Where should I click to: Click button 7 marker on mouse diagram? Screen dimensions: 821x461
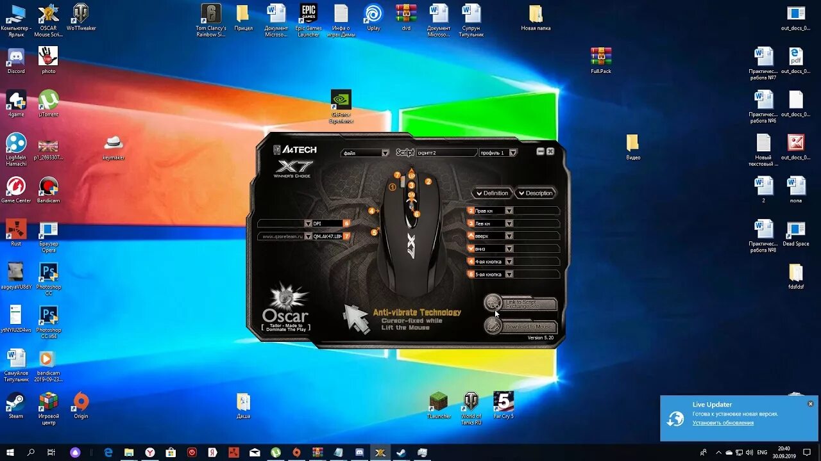click(x=398, y=175)
